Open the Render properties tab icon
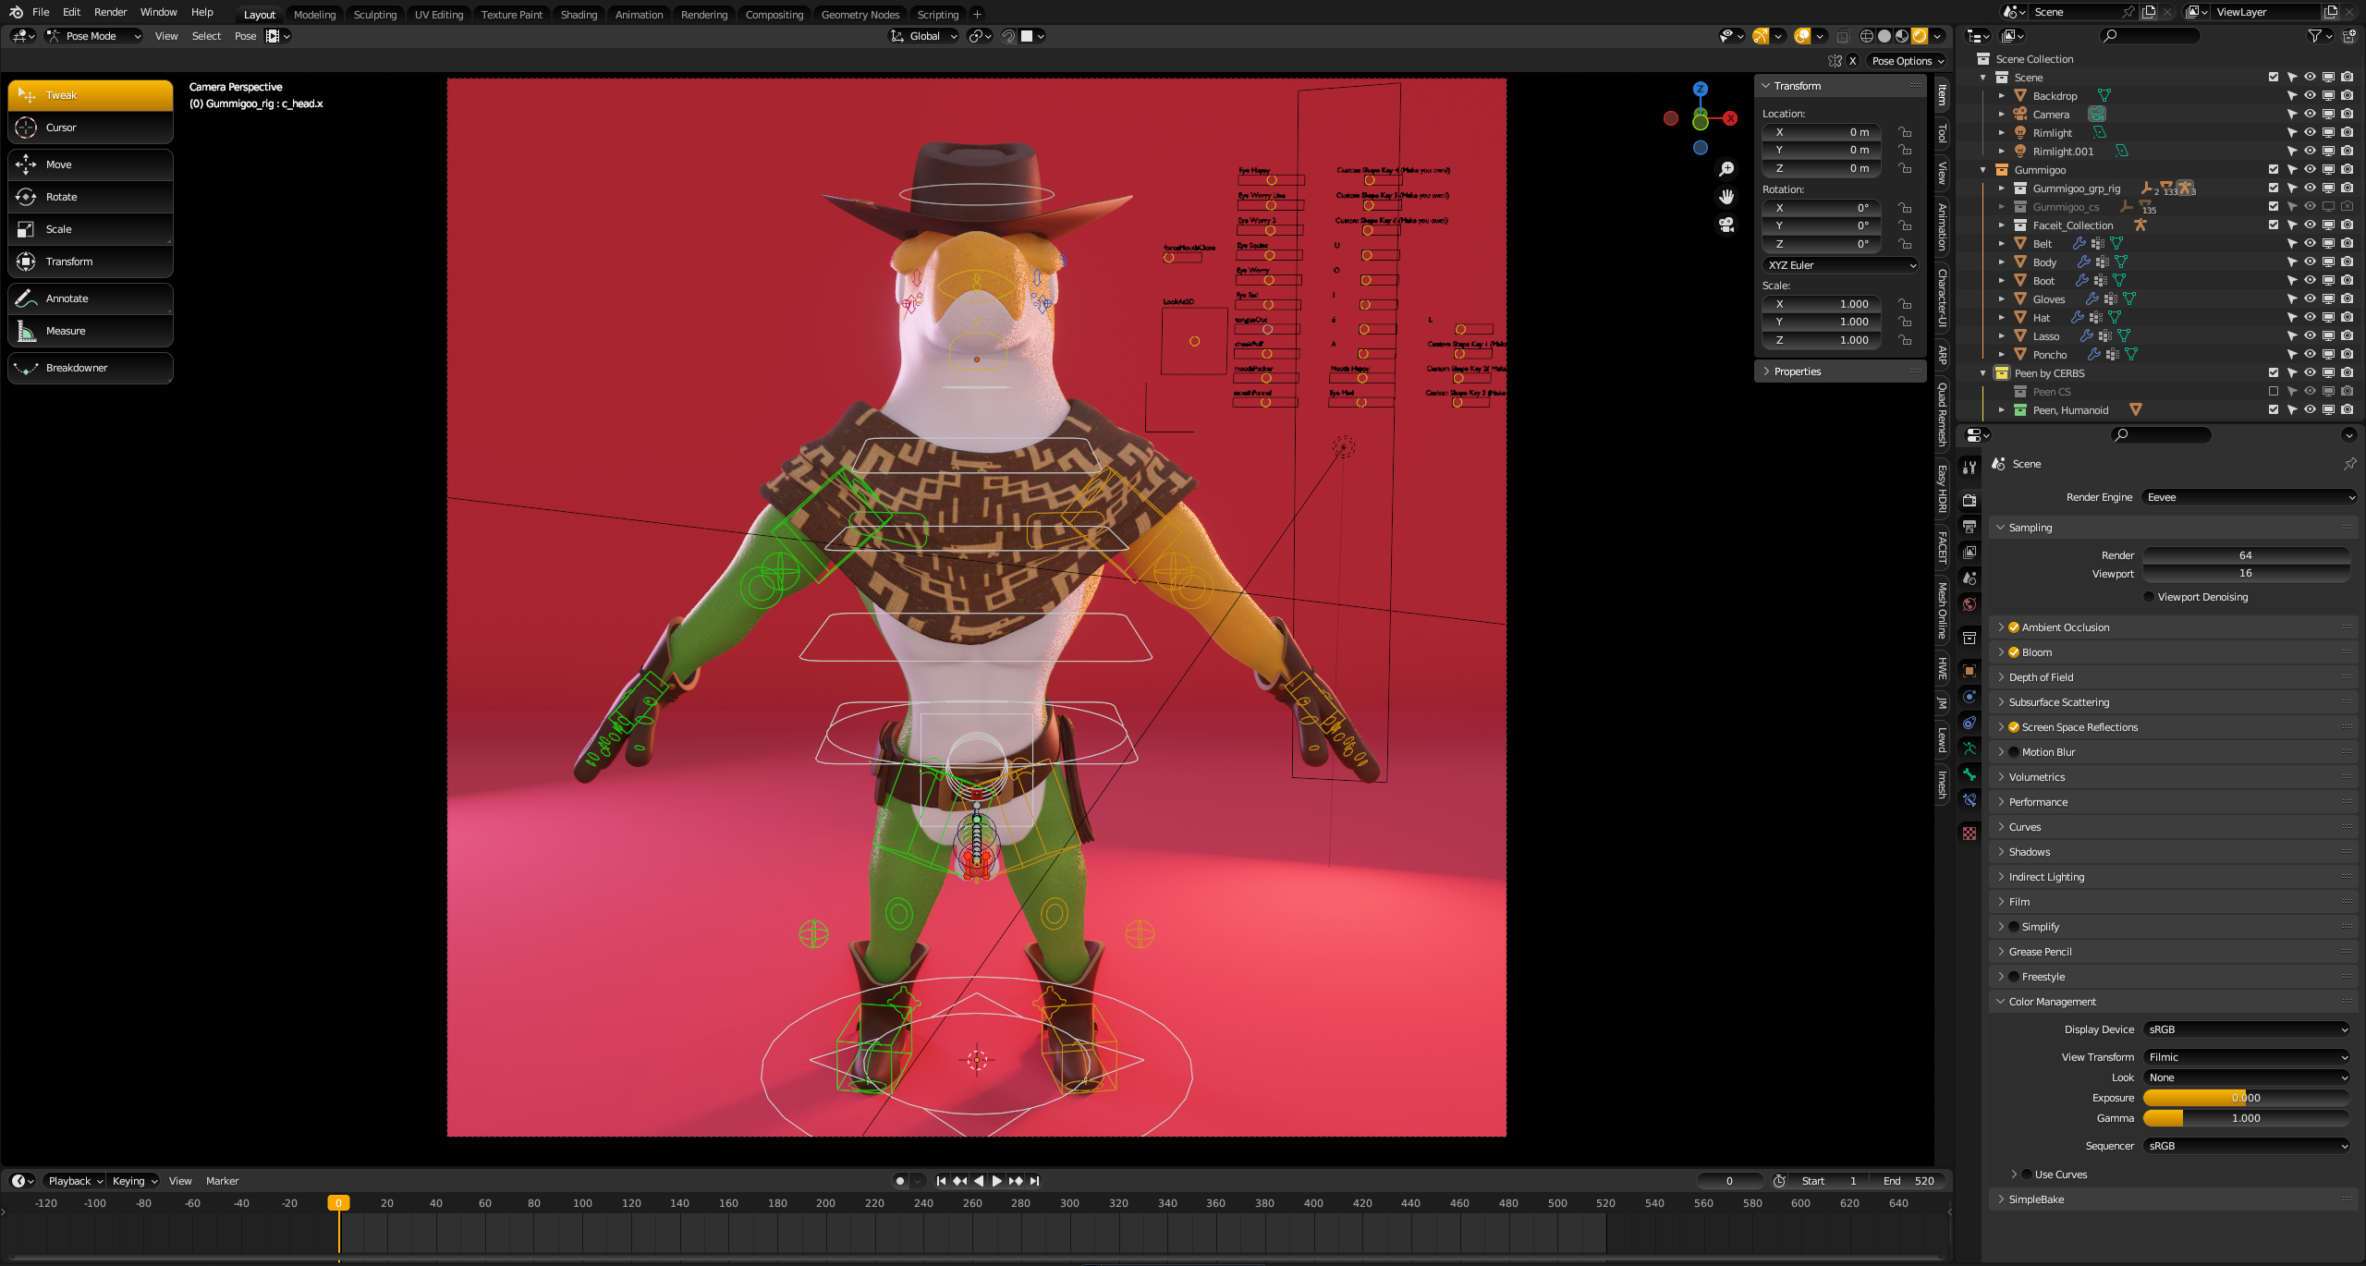2366x1266 pixels. [1970, 500]
